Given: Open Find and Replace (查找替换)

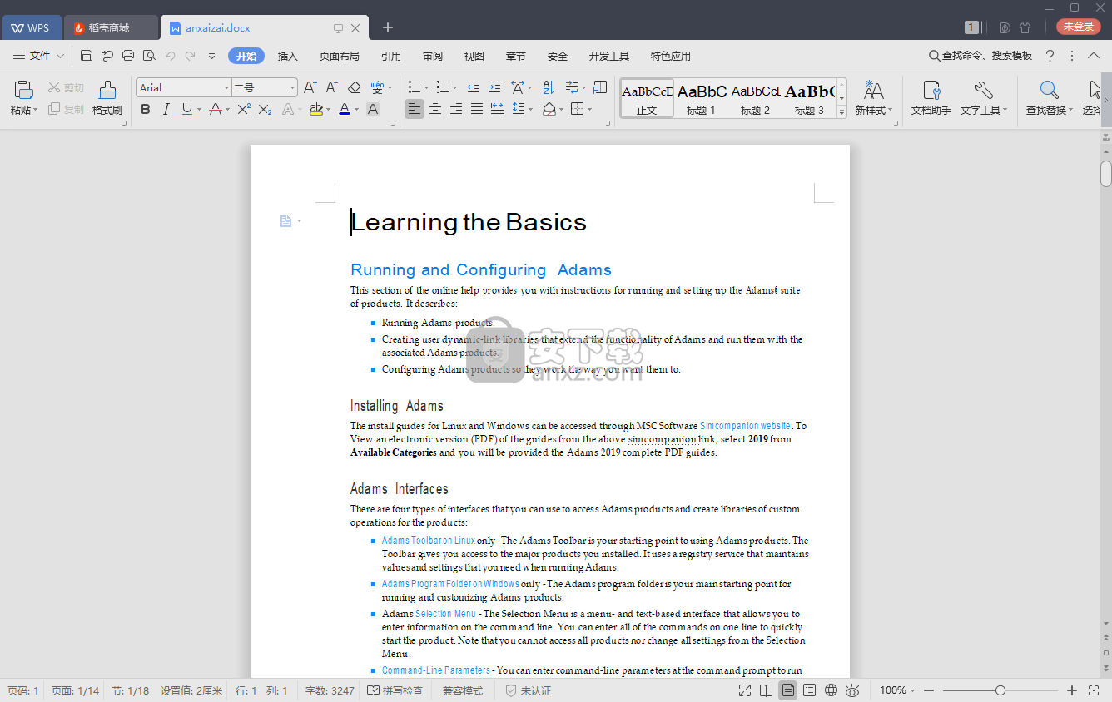Looking at the screenshot, I should click(1050, 98).
